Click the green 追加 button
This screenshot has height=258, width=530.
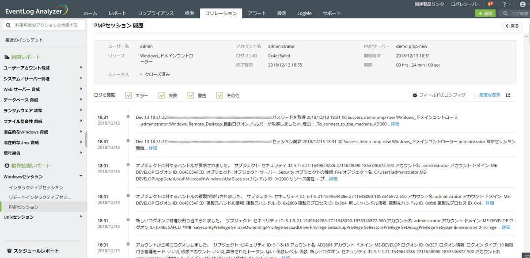(485, 14)
